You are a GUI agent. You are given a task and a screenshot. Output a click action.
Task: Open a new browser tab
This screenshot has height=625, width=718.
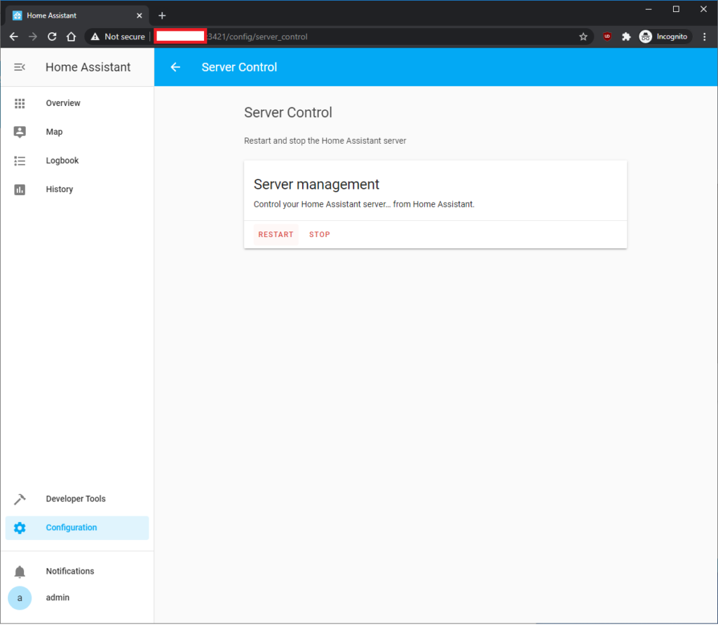(x=162, y=15)
